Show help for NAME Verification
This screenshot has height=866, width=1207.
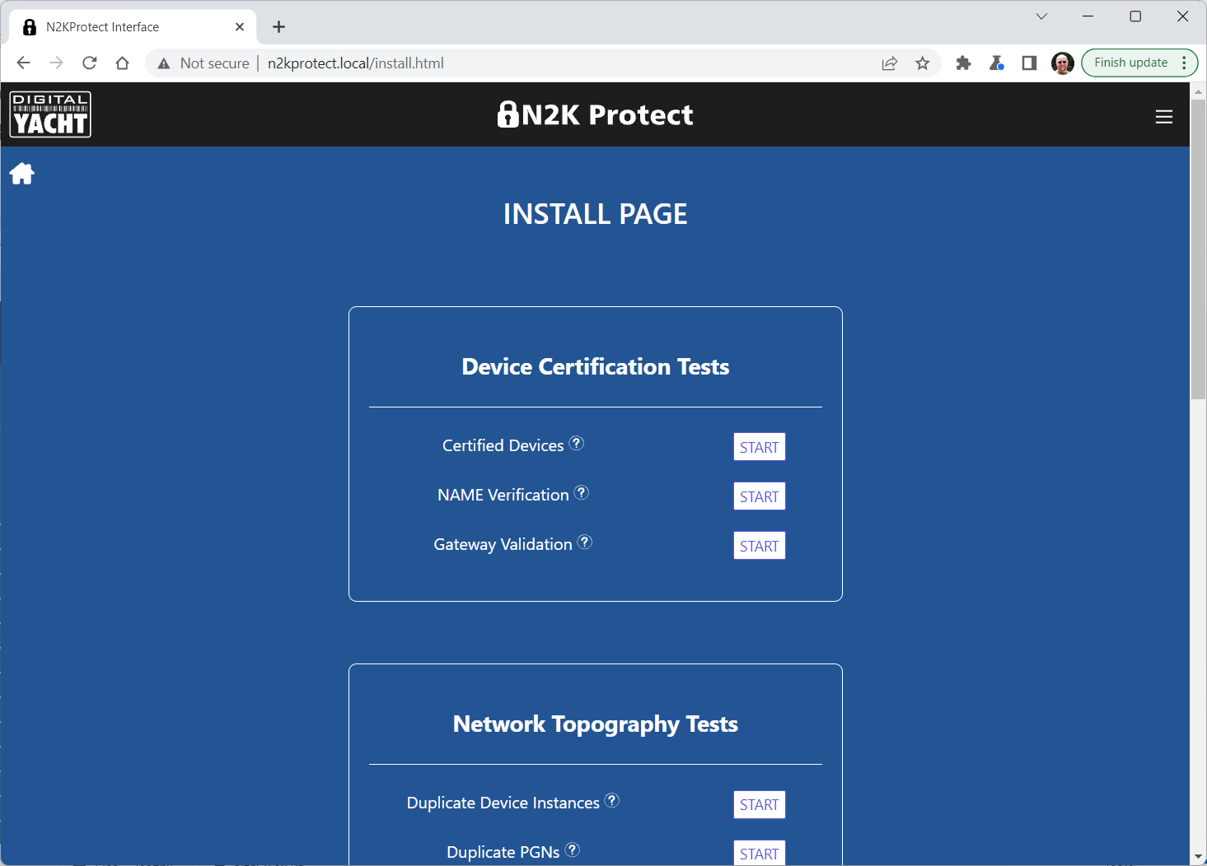pos(582,493)
